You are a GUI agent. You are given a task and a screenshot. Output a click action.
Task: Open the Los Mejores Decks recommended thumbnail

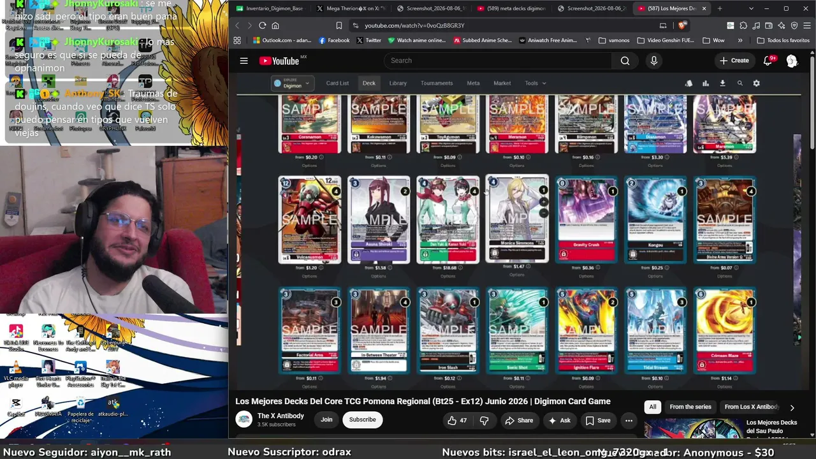point(692,428)
